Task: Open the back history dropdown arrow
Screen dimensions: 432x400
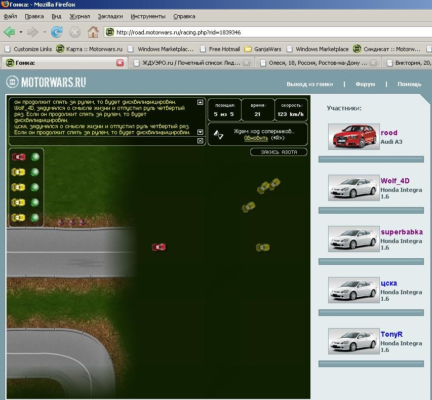Action: pyautogui.click(x=21, y=32)
